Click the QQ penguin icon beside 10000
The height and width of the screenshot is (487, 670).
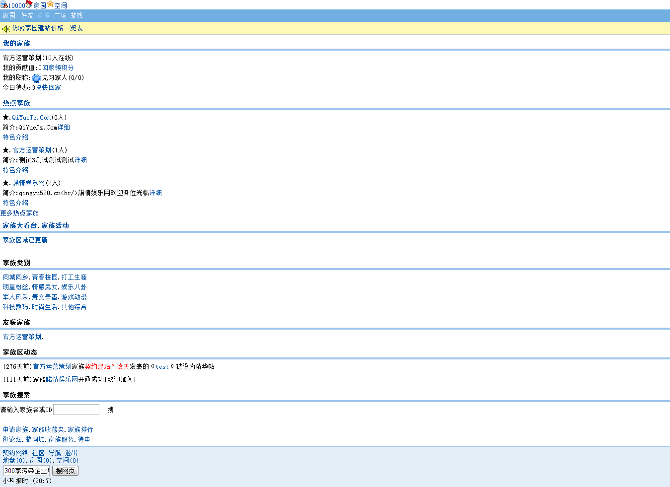[4, 4]
